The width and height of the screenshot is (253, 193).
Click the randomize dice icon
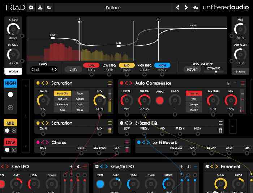pos(196,8)
